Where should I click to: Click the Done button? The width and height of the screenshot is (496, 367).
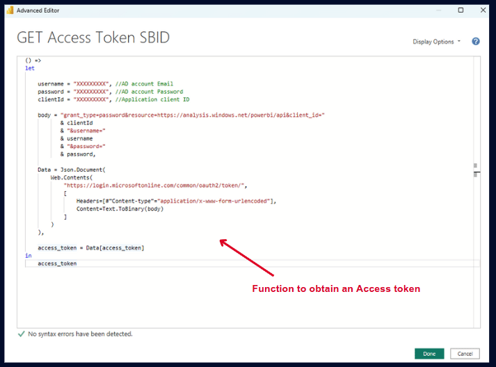click(429, 354)
